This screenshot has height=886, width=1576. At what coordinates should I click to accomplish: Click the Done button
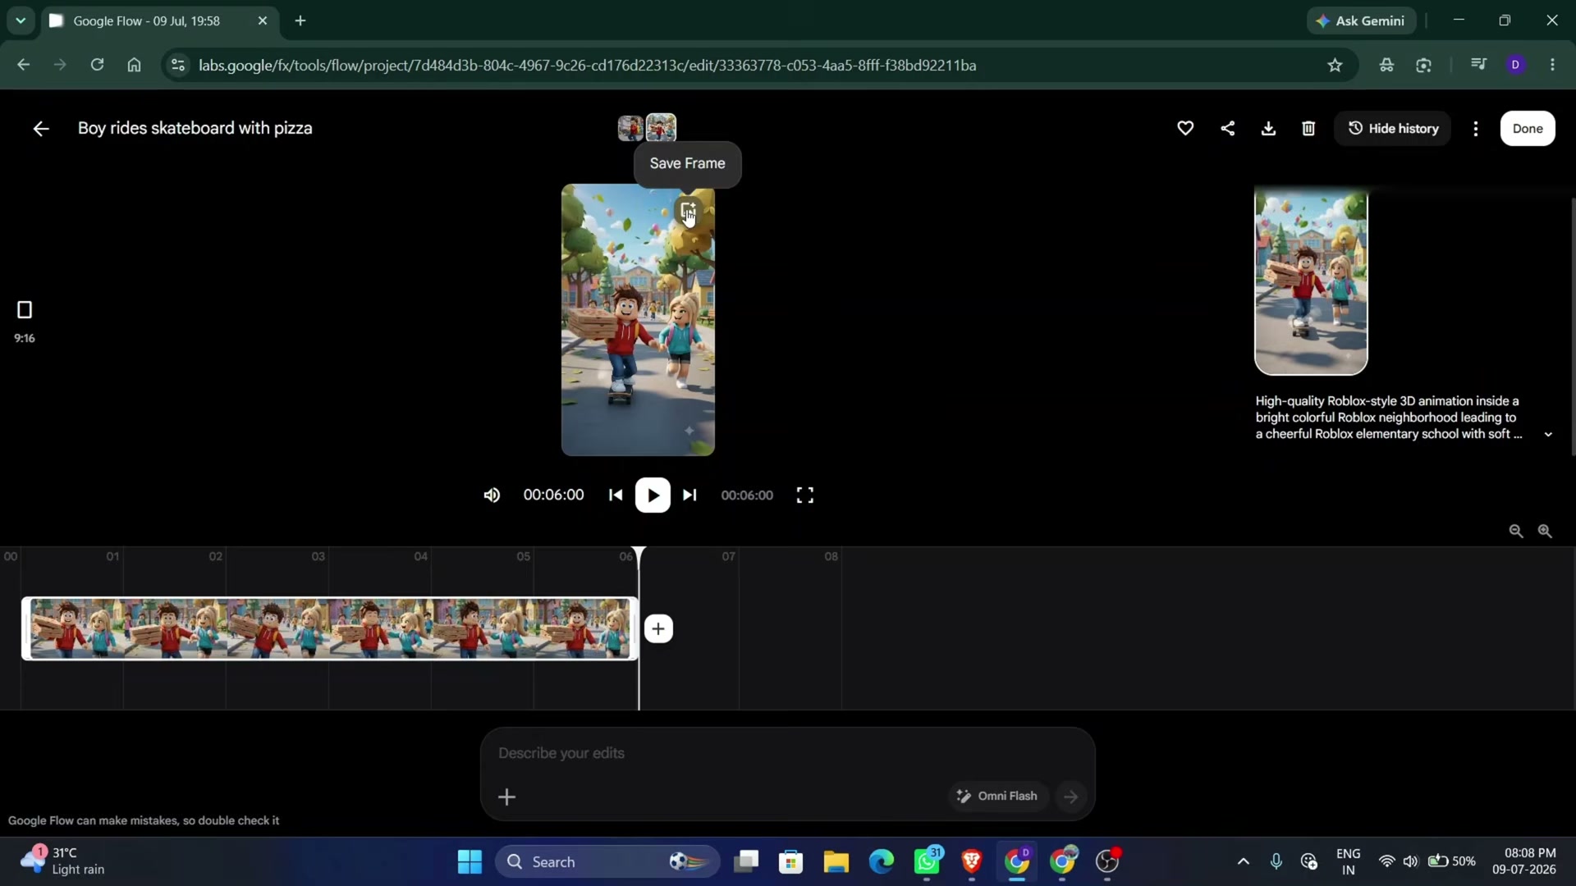pyautogui.click(x=1528, y=129)
